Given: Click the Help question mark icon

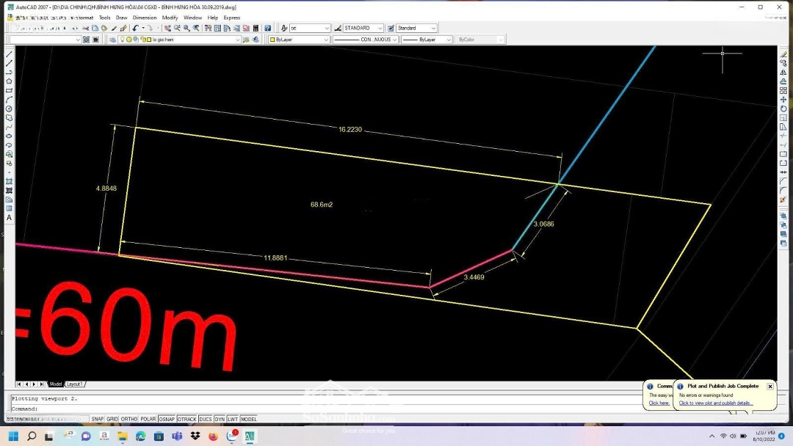Looking at the screenshot, I should (x=268, y=28).
